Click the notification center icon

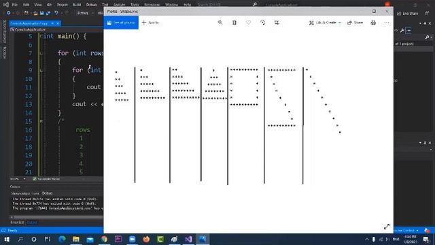point(426,239)
